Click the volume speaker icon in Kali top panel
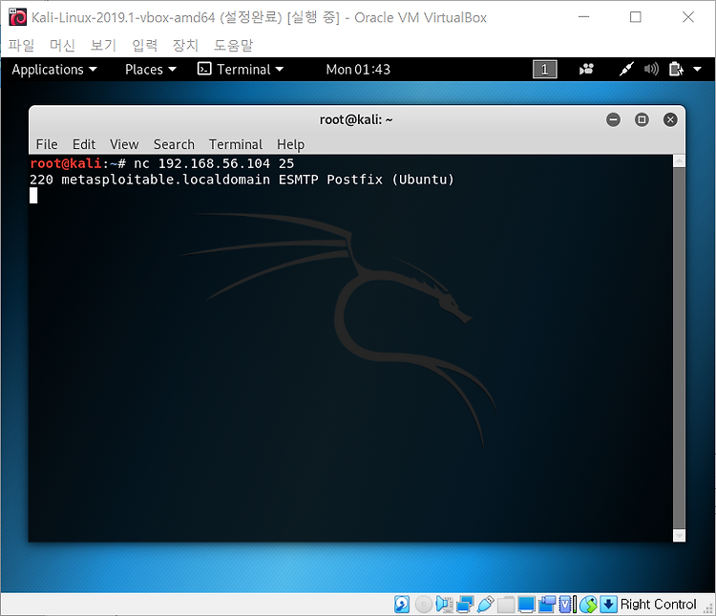716x616 pixels. tap(651, 69)
